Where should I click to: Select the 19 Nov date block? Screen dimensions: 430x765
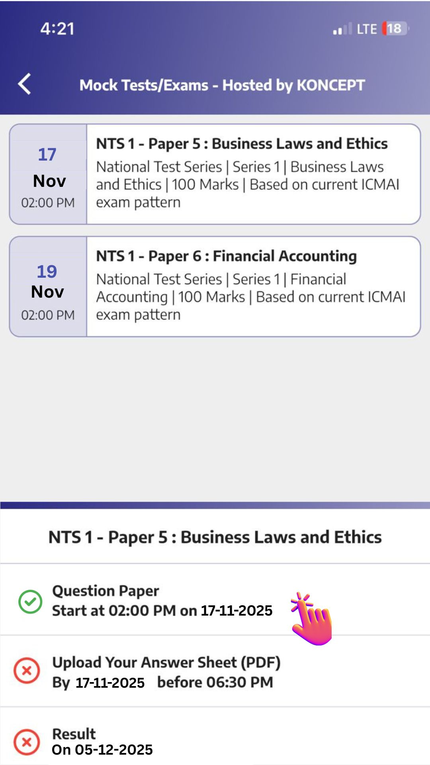tap(48, 286)
